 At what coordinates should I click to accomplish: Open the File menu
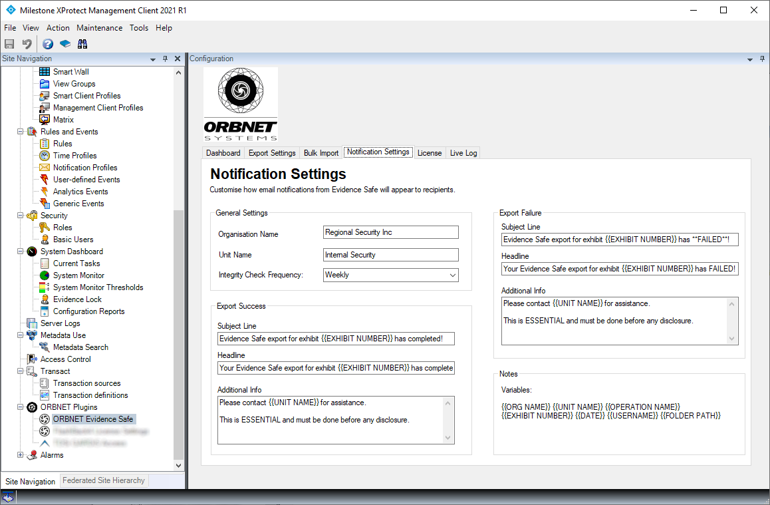pyautogui.click(x=11, y=28)
